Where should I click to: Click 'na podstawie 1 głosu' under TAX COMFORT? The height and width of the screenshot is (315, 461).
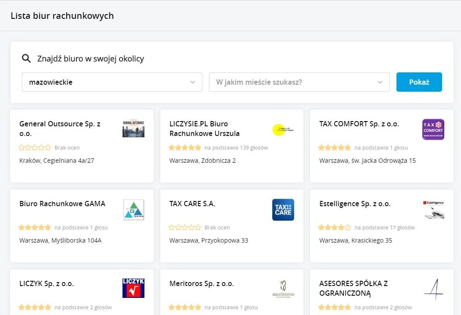pos(381,148)
